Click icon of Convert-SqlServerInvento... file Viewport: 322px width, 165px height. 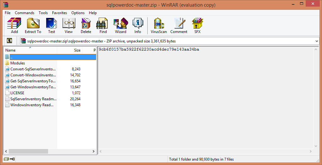[7, 69]
